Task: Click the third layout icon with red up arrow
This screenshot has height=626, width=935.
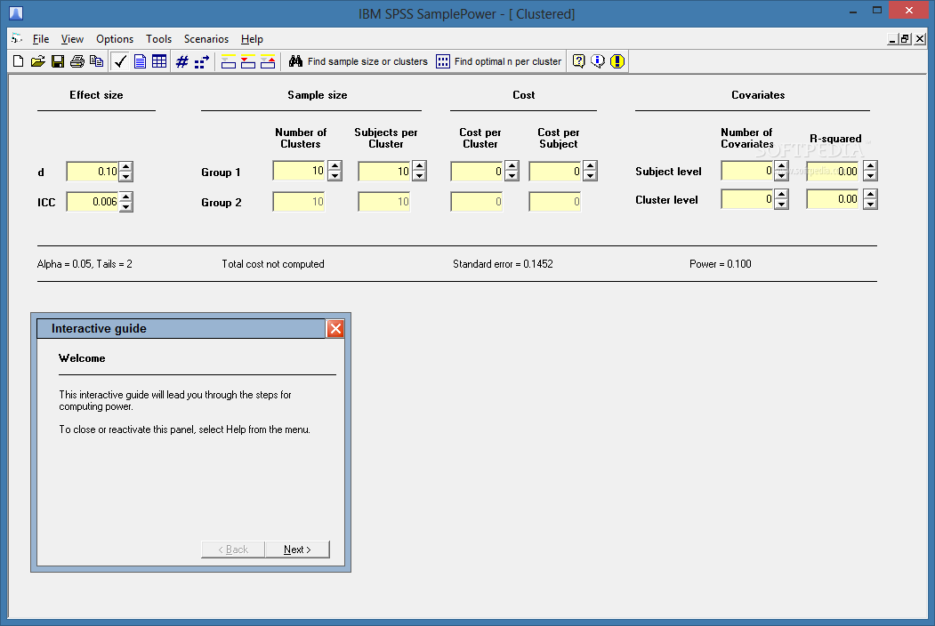Action: (x=268, y=61)
